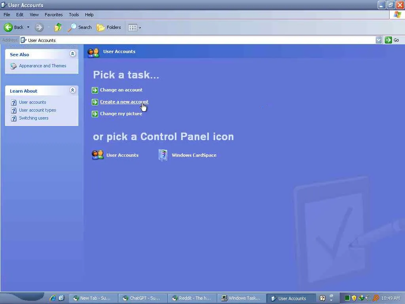
Task: Toggle the Folders pane
Action: pyautogui.click(x=109, y=27)
